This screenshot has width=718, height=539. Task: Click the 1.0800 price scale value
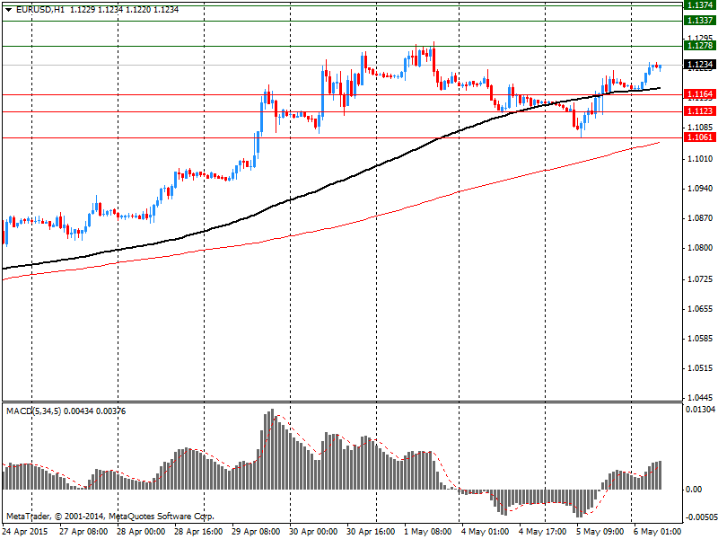700,248
